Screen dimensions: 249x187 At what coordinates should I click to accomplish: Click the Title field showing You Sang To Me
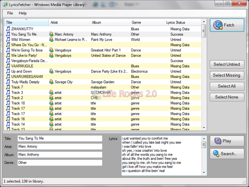(x=60, y=138)
